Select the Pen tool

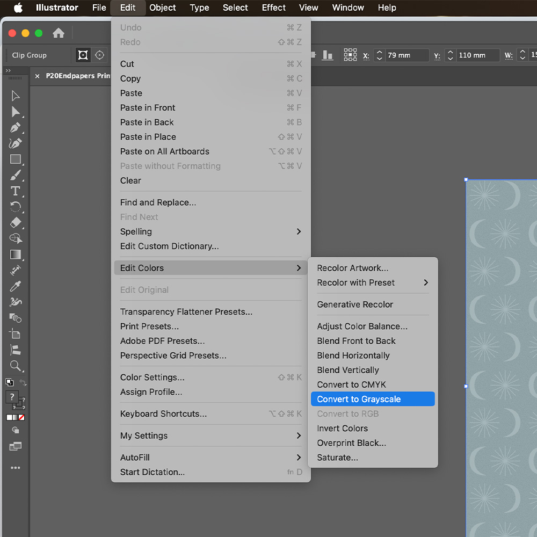[16, 127]
